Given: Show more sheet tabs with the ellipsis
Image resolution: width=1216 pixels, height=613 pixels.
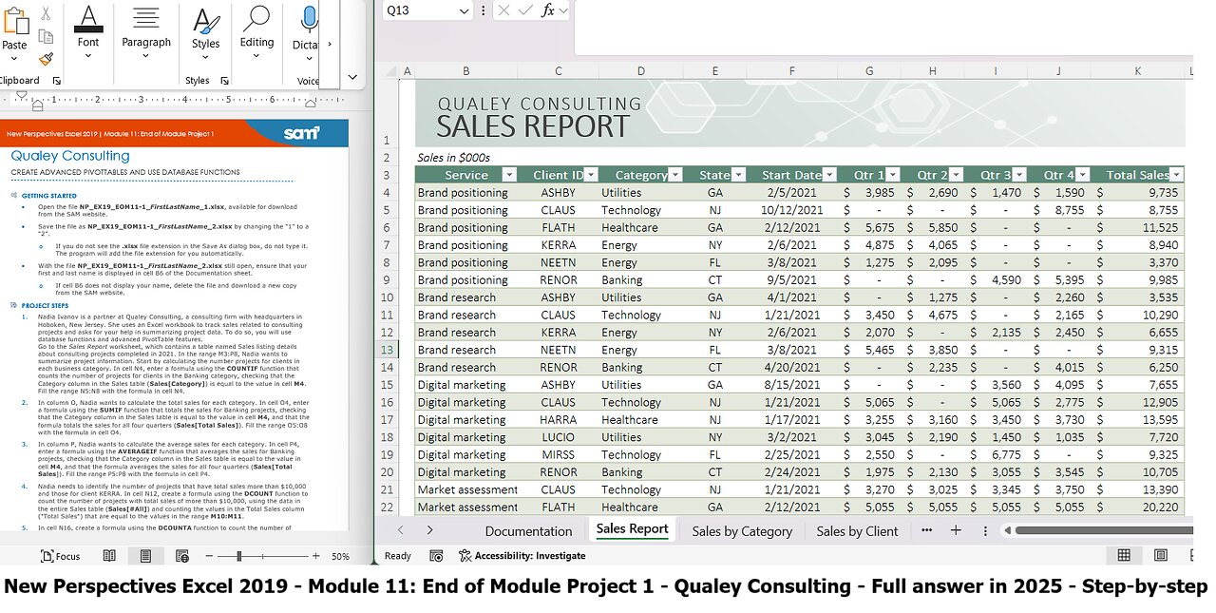Looking at the screenshot, I should [x=926, y=530].
